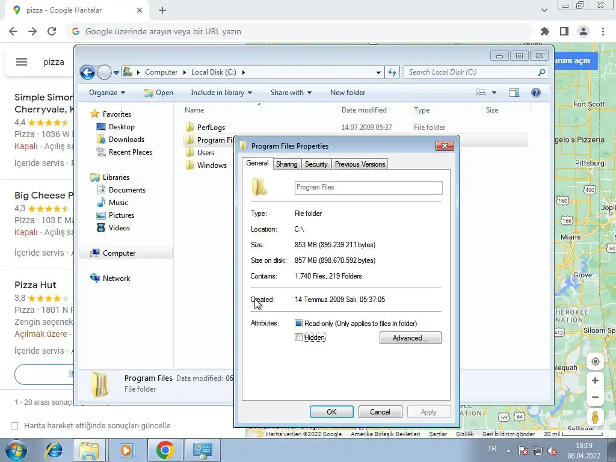Viewport: 616px width, 462px height.
Task: Click Computer in the address breadcrumb
Action: click(161, 72)
